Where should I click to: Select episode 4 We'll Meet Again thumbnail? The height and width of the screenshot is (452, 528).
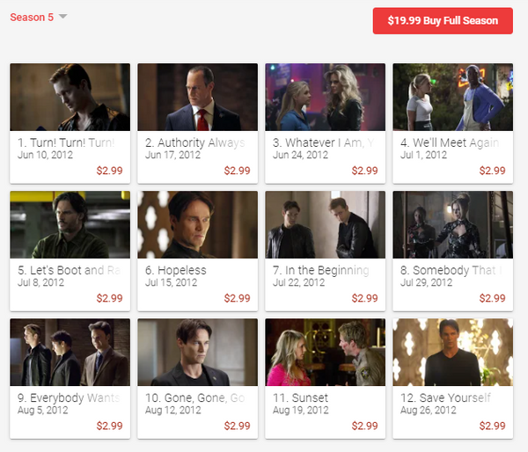click(x=453, y=97)
